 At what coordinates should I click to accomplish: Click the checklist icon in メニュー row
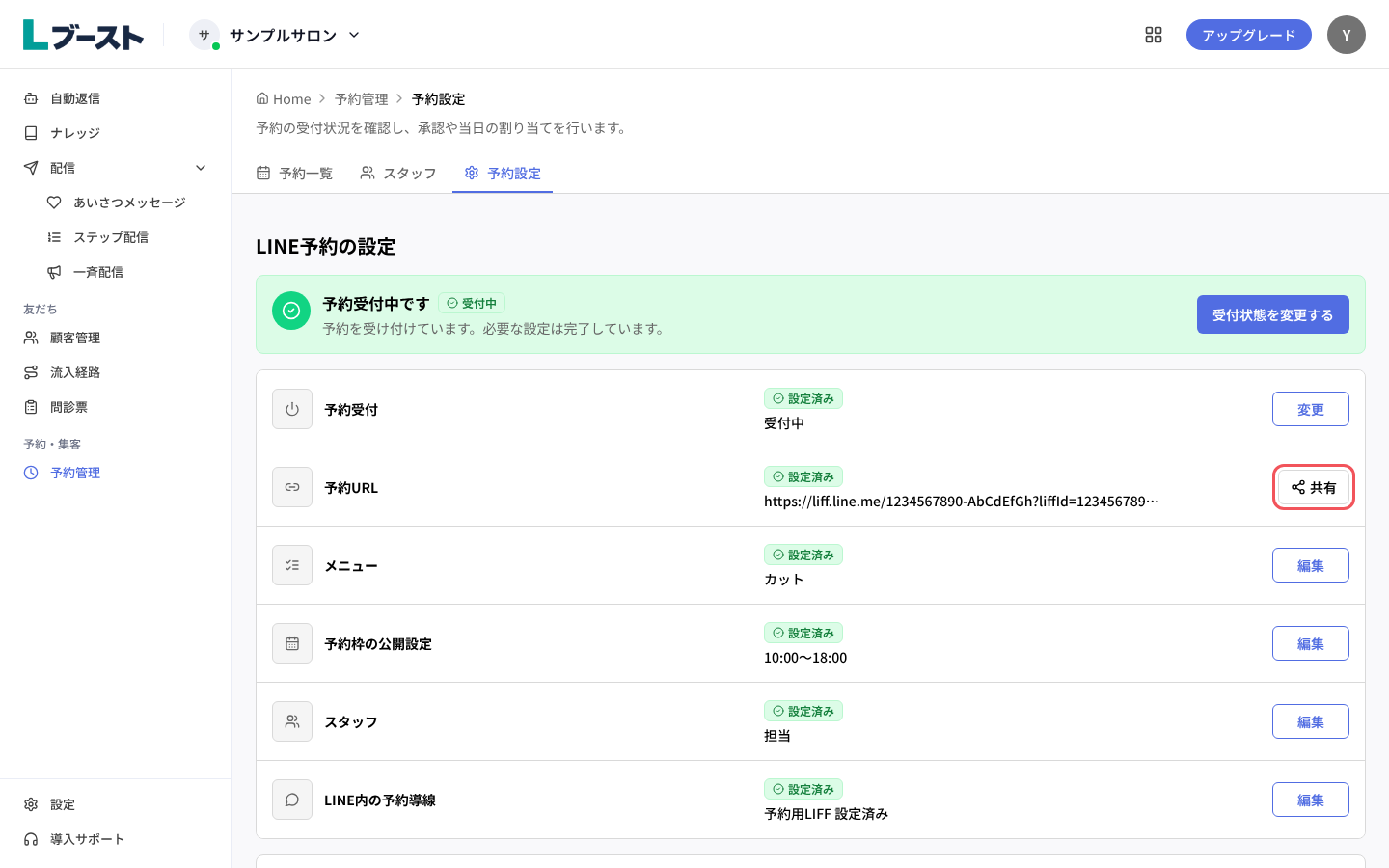click(292, 565)
